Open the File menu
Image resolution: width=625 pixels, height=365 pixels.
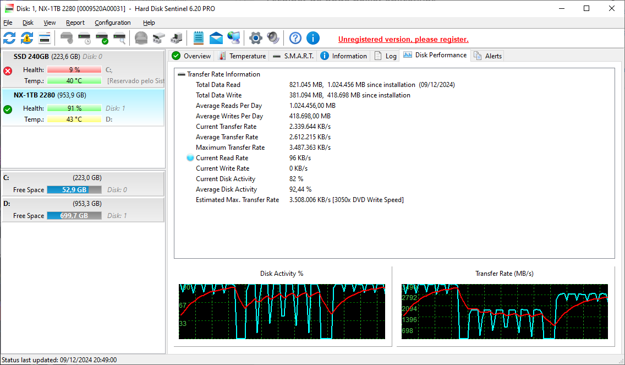[8, 23]
